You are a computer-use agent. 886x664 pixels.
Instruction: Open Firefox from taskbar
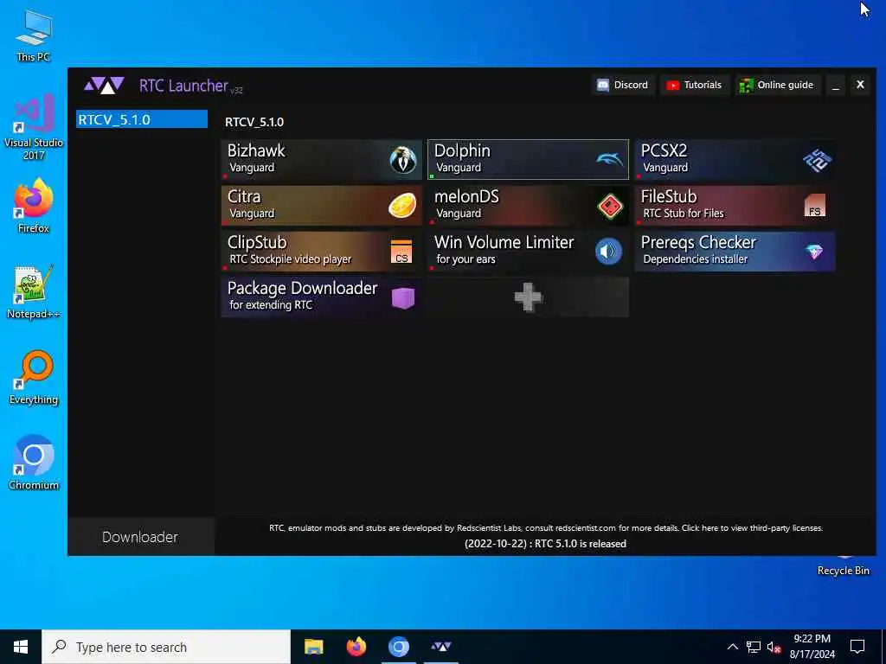(356, 647)
